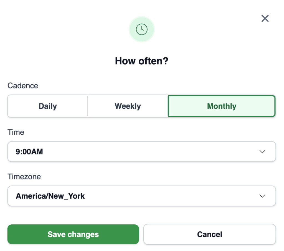The image size is (284, 251).
Task: Click the chevron arrow in Time field
Action: 262,151
